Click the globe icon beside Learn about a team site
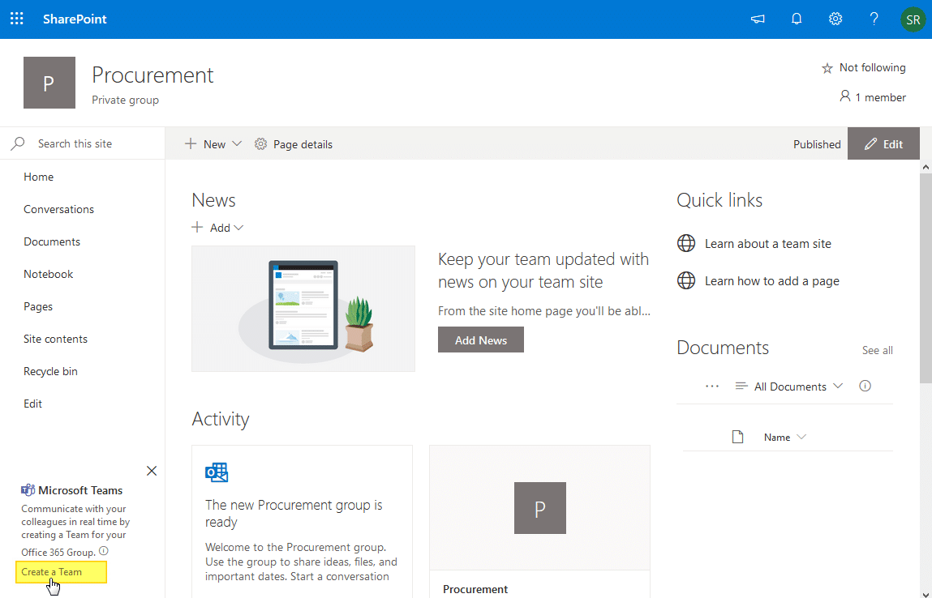Screen dimensions: 932x598 [x=686, y=243]
